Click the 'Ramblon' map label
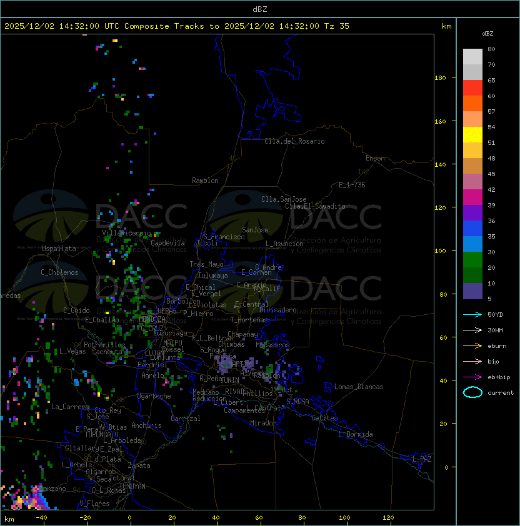520x526 pixels. (205, 181)
